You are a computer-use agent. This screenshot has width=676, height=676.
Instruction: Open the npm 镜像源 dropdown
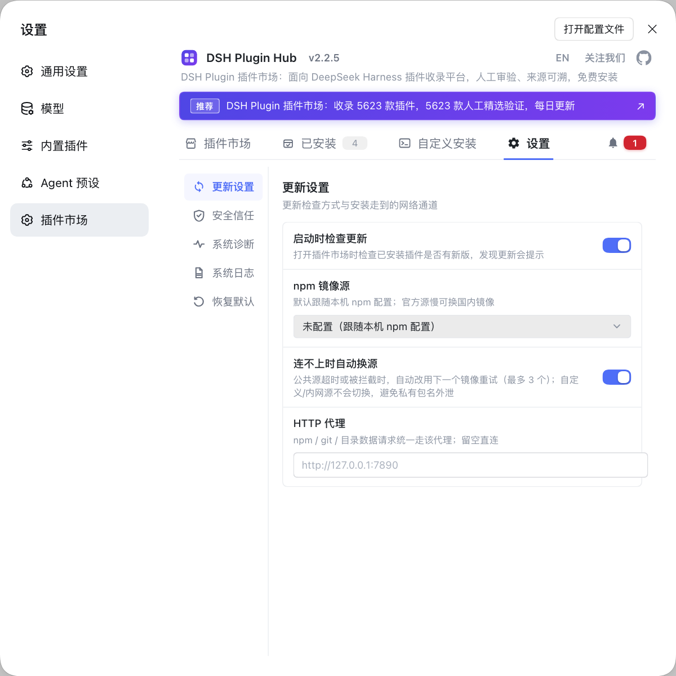point(462,327)
